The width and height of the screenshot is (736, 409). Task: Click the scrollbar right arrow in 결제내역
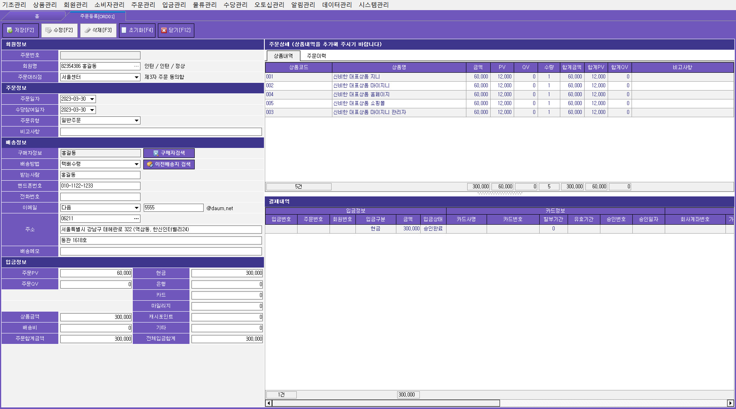[730, 403]
